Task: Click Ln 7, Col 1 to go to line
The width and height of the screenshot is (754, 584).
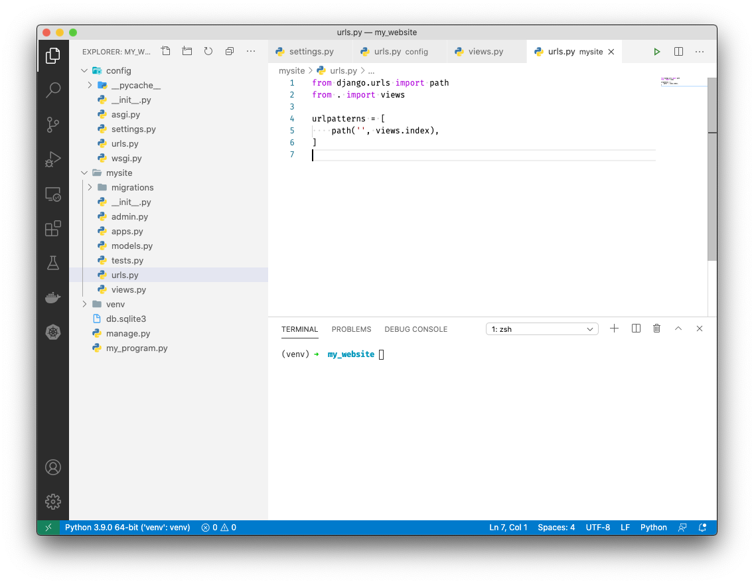Action: tap(508, 527)
